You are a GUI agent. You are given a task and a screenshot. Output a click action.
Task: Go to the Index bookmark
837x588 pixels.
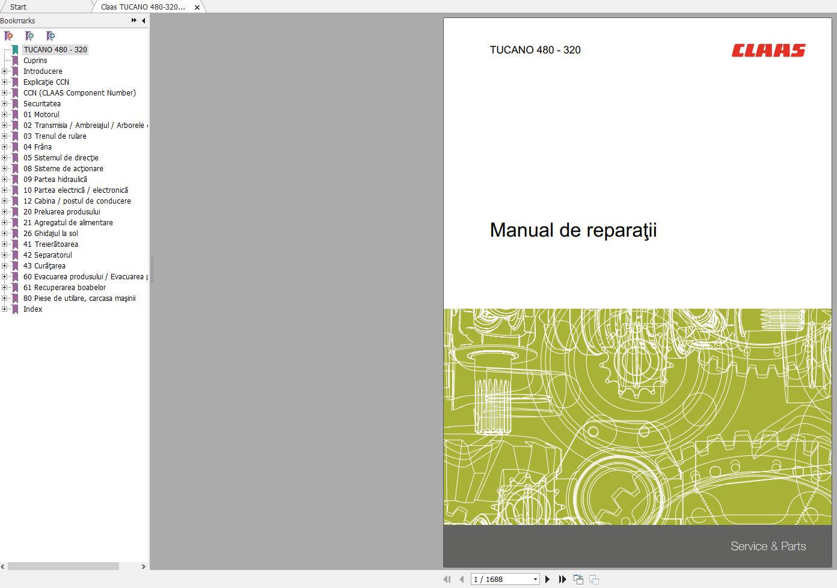[x=32, y=309]
